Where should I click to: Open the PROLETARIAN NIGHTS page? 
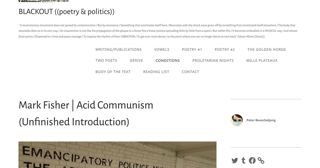(213, 60)
